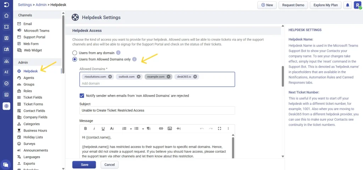Viewport: 363px width, 170px height.
Task: Insert an image in the message
Action: (x=170, y=128)
